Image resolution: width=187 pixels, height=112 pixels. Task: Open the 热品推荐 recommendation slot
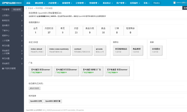[137, 50]
